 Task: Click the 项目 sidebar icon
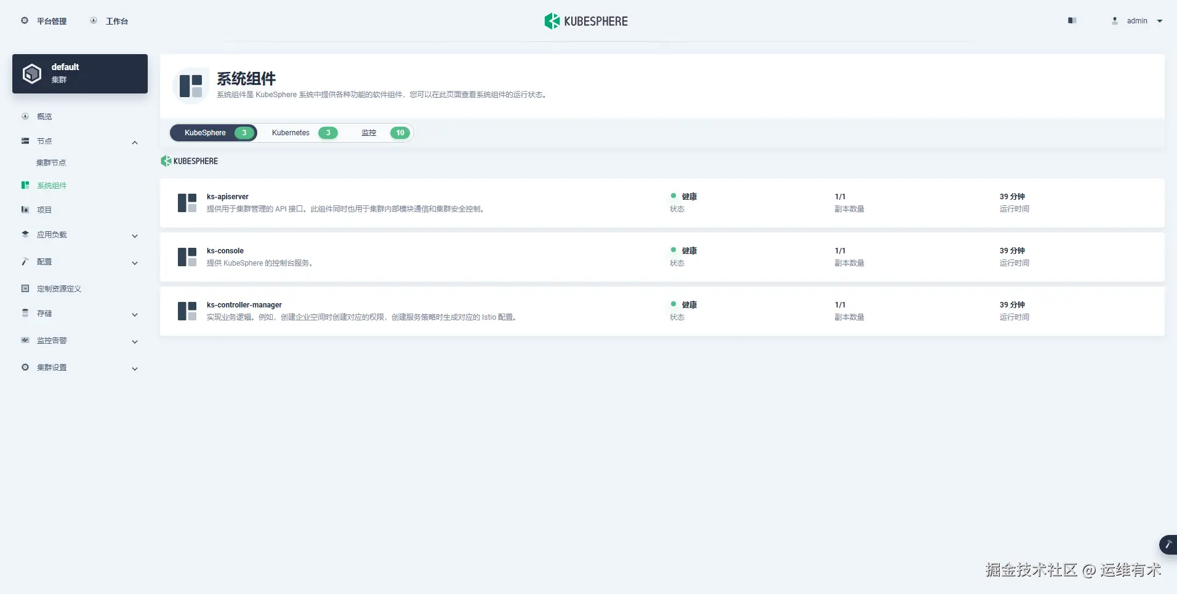pyautogui.click(x=25, y=210)
